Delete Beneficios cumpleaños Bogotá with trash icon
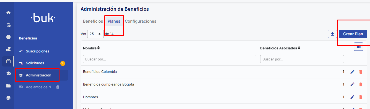370x109 pixels. point(361,84)
